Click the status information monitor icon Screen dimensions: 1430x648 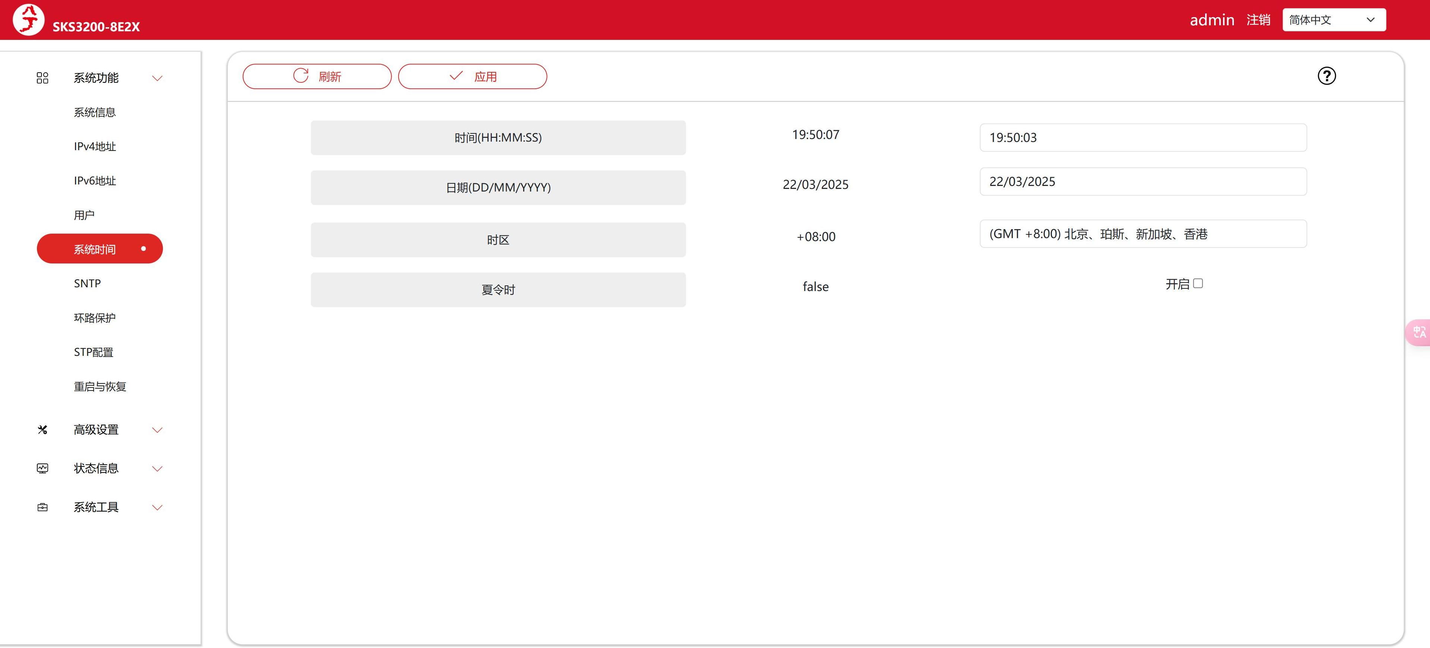click(x=42, y=469)
